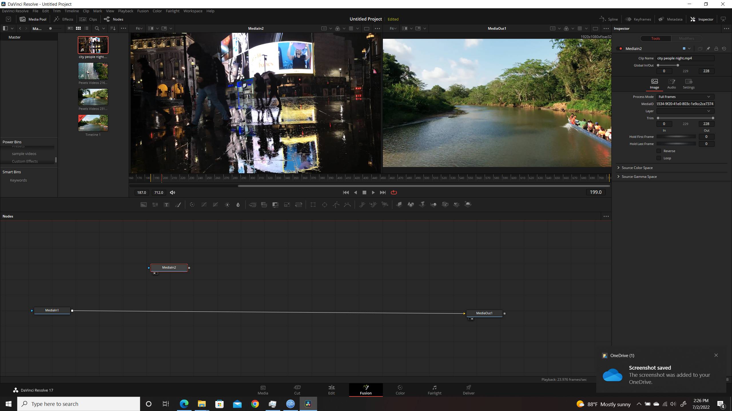The height and width of the screenshot is (411, 732).
Task: Add a Color Curves node
Action: coord(204,204)
